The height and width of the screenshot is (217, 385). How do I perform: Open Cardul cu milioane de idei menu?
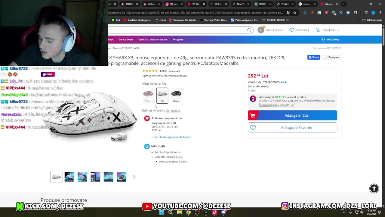pos(153,39)
